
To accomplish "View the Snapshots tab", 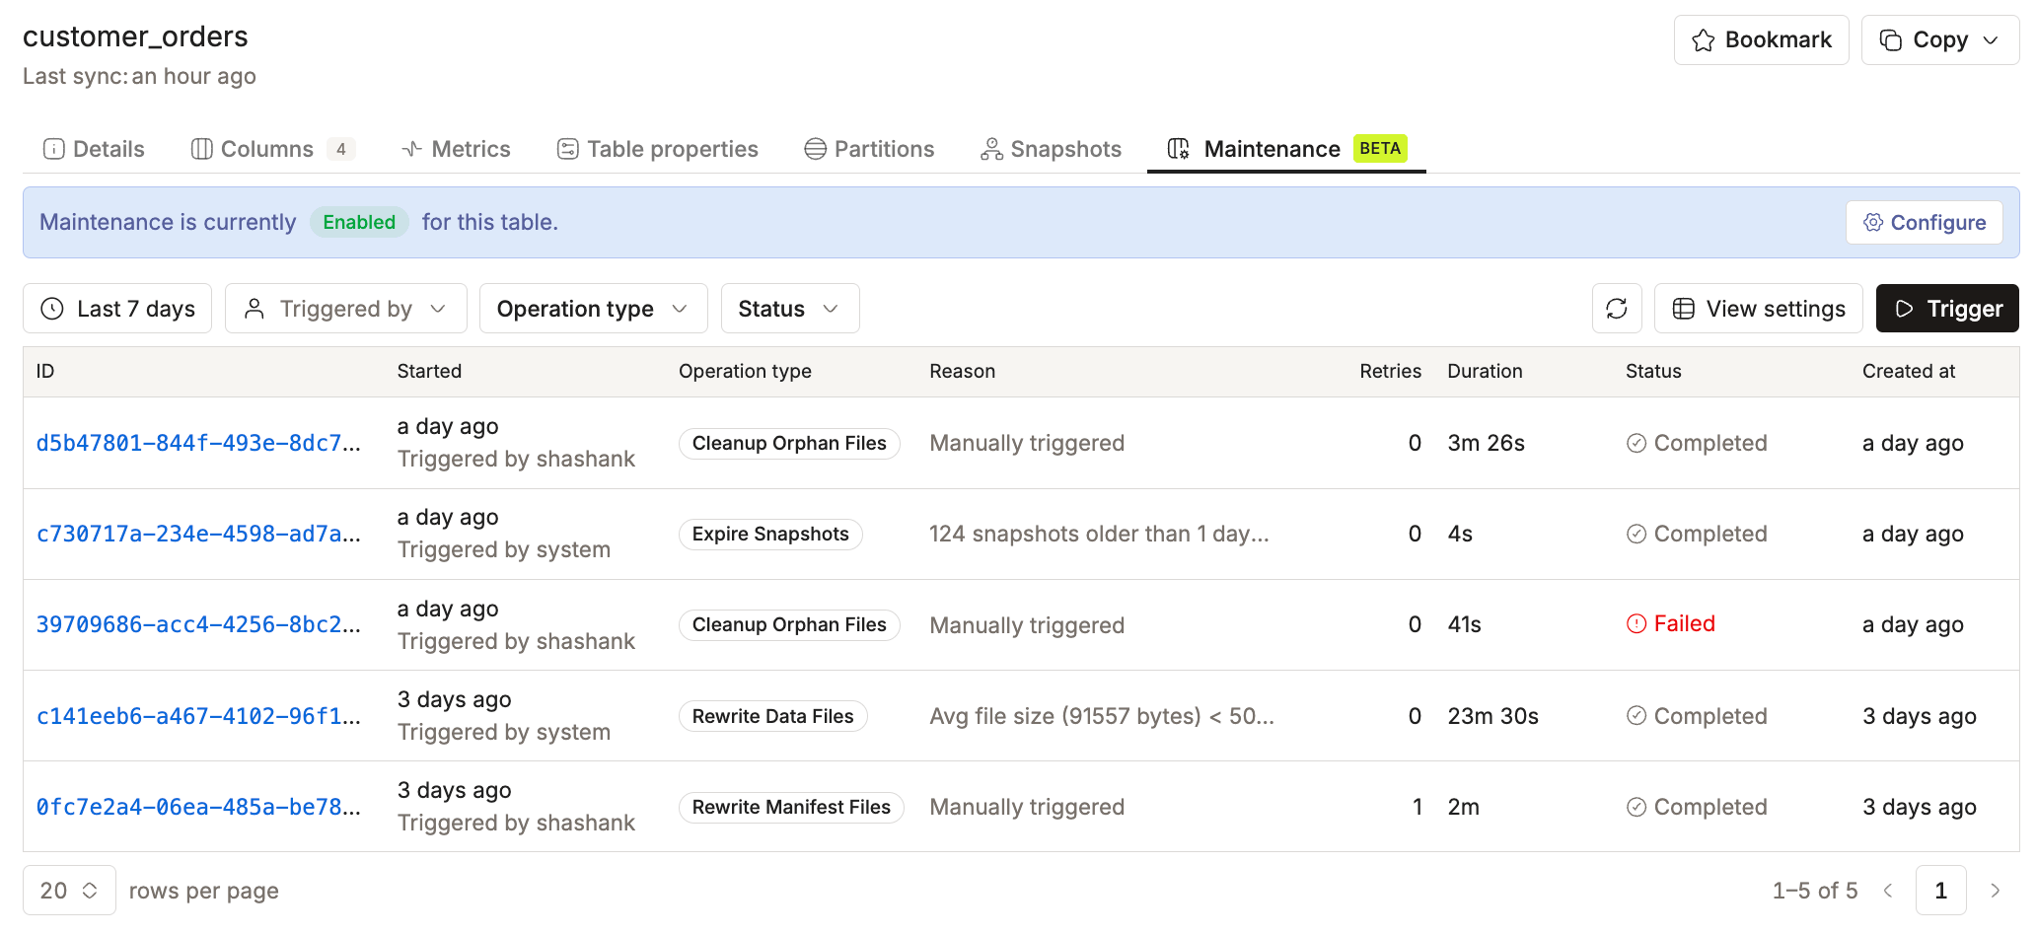I will tap(1051, 149).
